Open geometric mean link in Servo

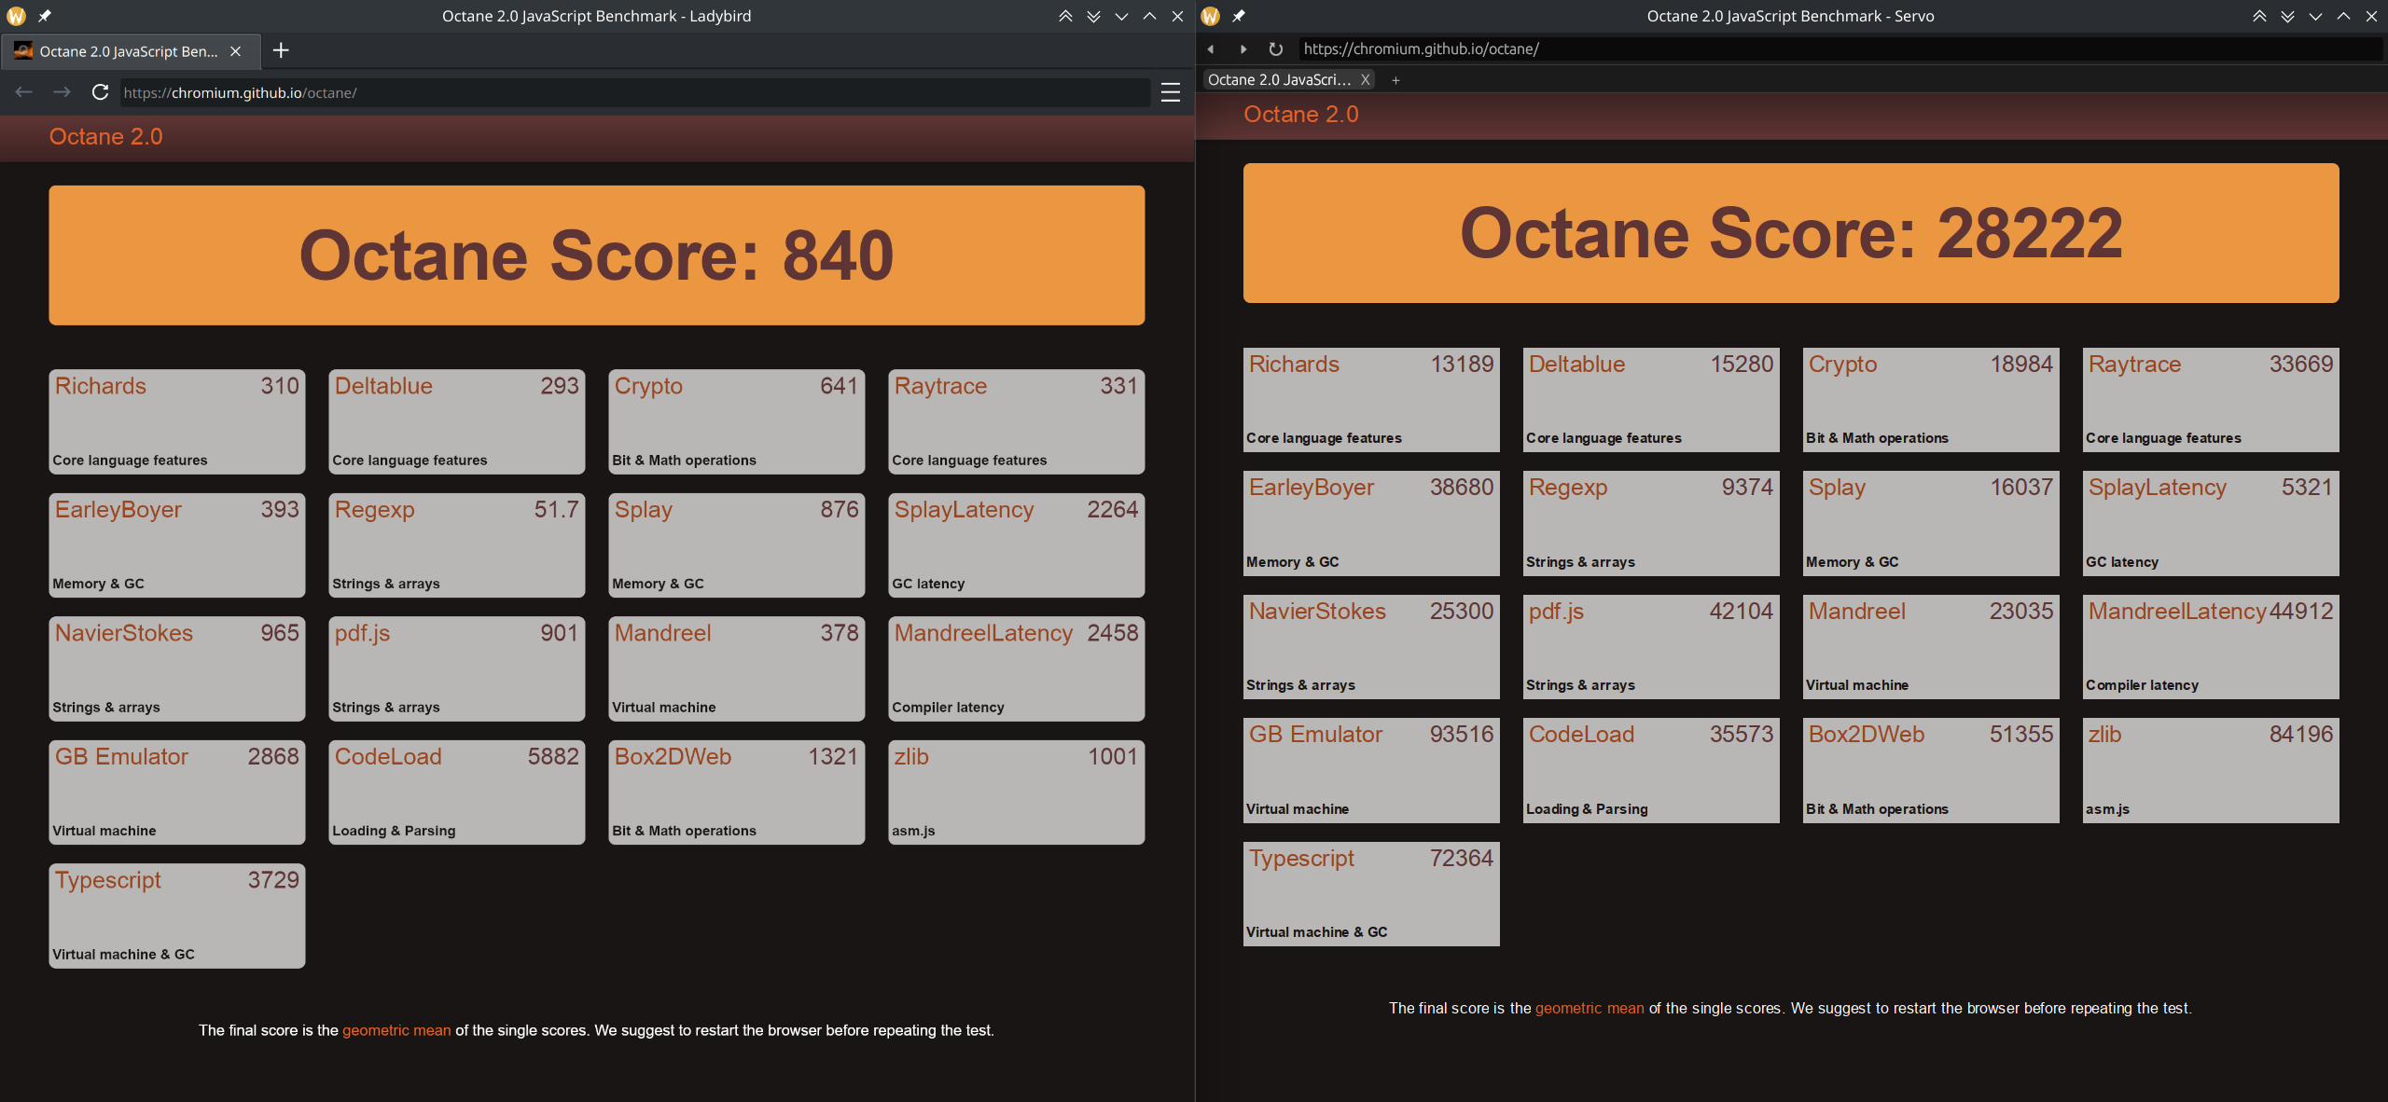(x=1590, y=1008)
